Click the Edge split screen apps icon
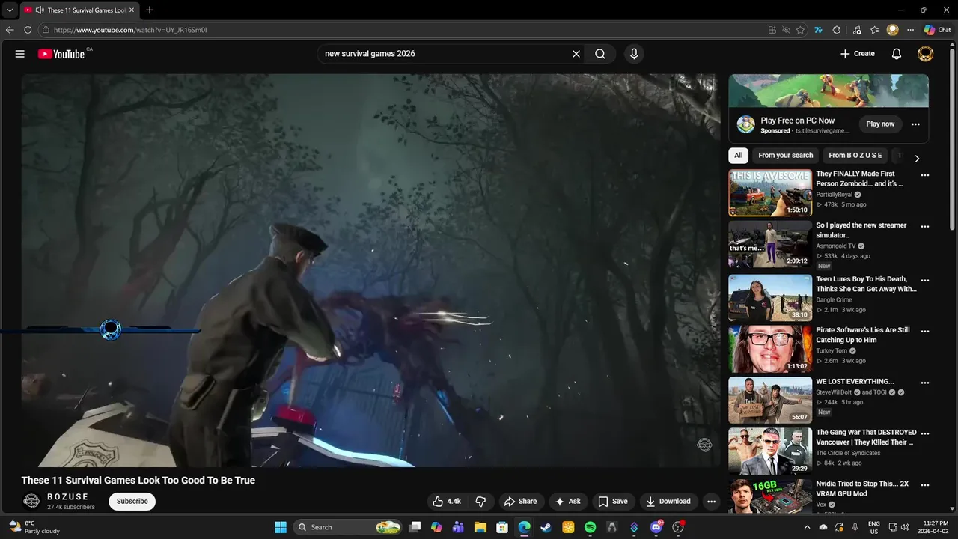The height and width of the screenshot is (539, 958). pyautogui.click(x=772, y=30)
